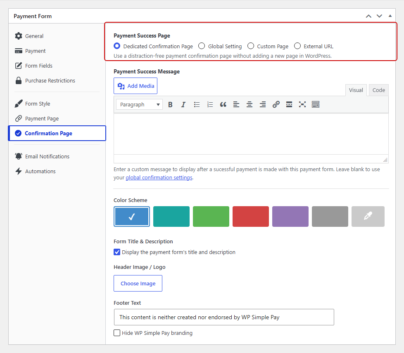Open the Automations tab
This screenshot has width=404, height=353.
57,171
